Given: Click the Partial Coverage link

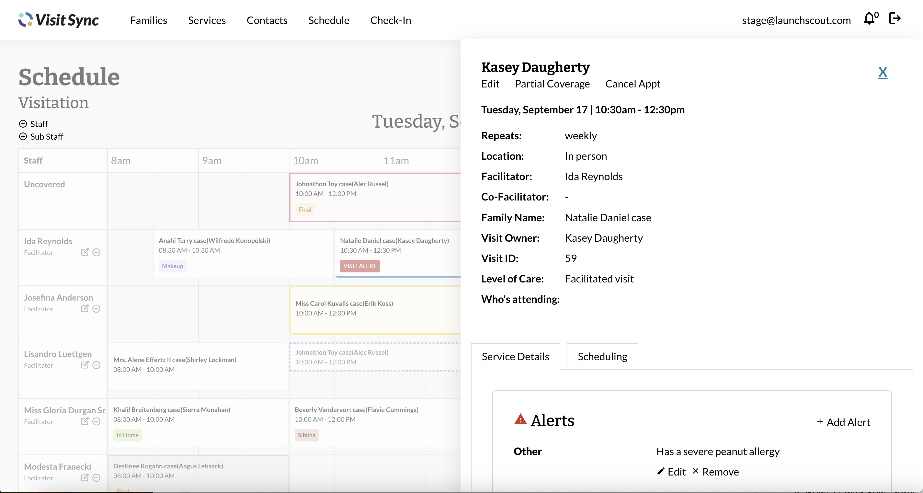Looking at the screenshot, I should (552, 84).
